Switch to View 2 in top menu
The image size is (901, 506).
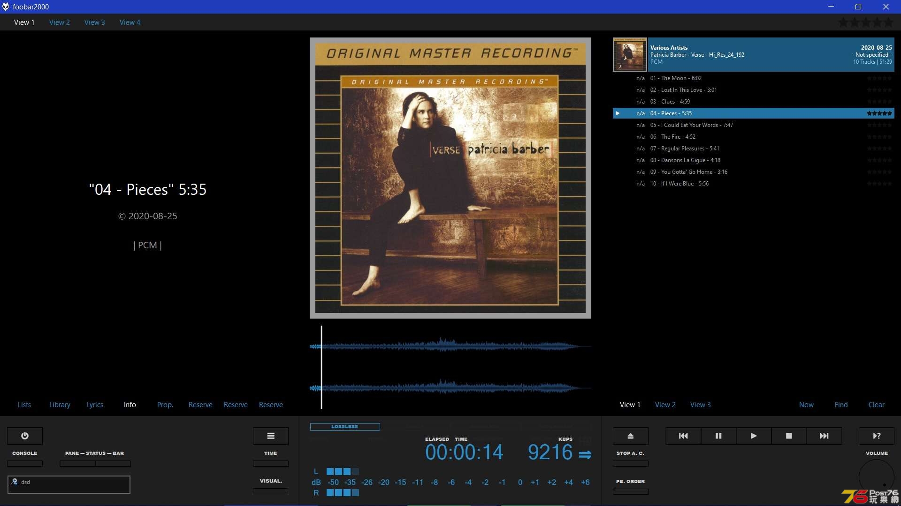pyautogui.click(x=60, y=22)
